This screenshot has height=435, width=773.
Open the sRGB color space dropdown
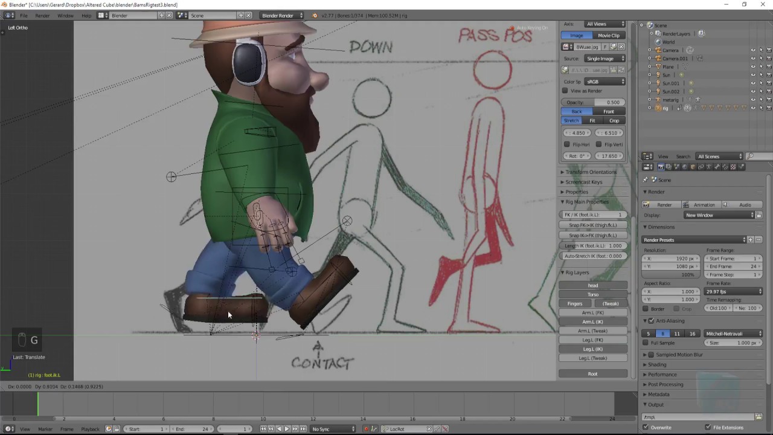605,82
